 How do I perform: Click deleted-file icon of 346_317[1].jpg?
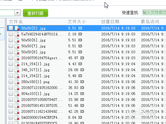[17, 70]
